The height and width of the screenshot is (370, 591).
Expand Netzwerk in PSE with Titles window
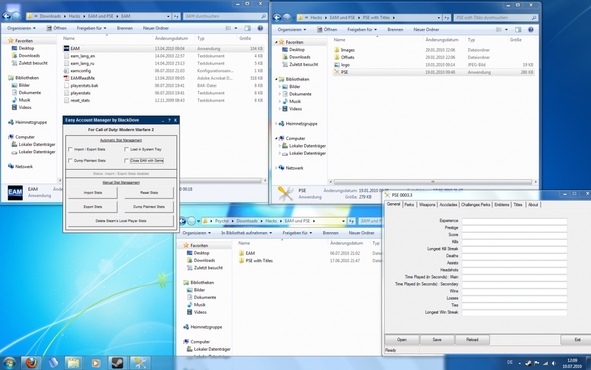277,168
